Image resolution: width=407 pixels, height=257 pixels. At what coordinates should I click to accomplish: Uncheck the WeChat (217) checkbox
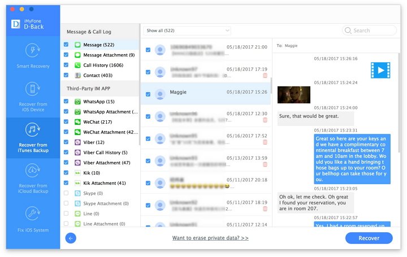pyautogui.click(x=66, y=121)
